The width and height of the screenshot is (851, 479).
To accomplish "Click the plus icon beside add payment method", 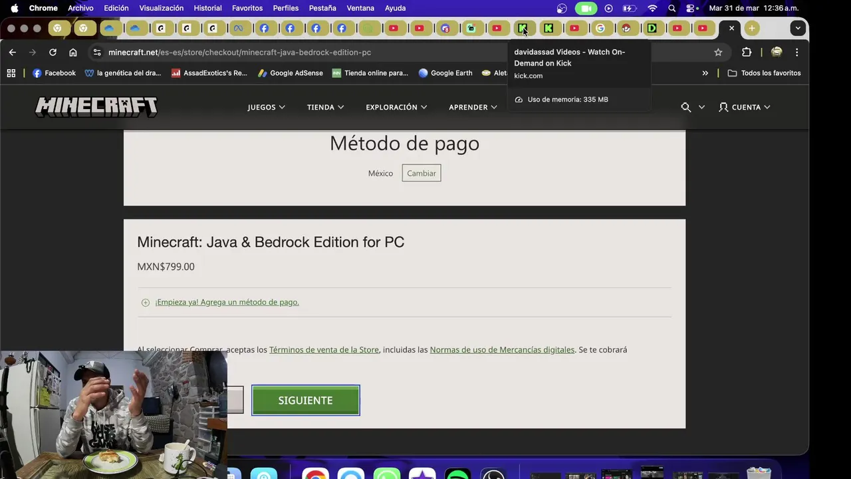I will (146, 302).
